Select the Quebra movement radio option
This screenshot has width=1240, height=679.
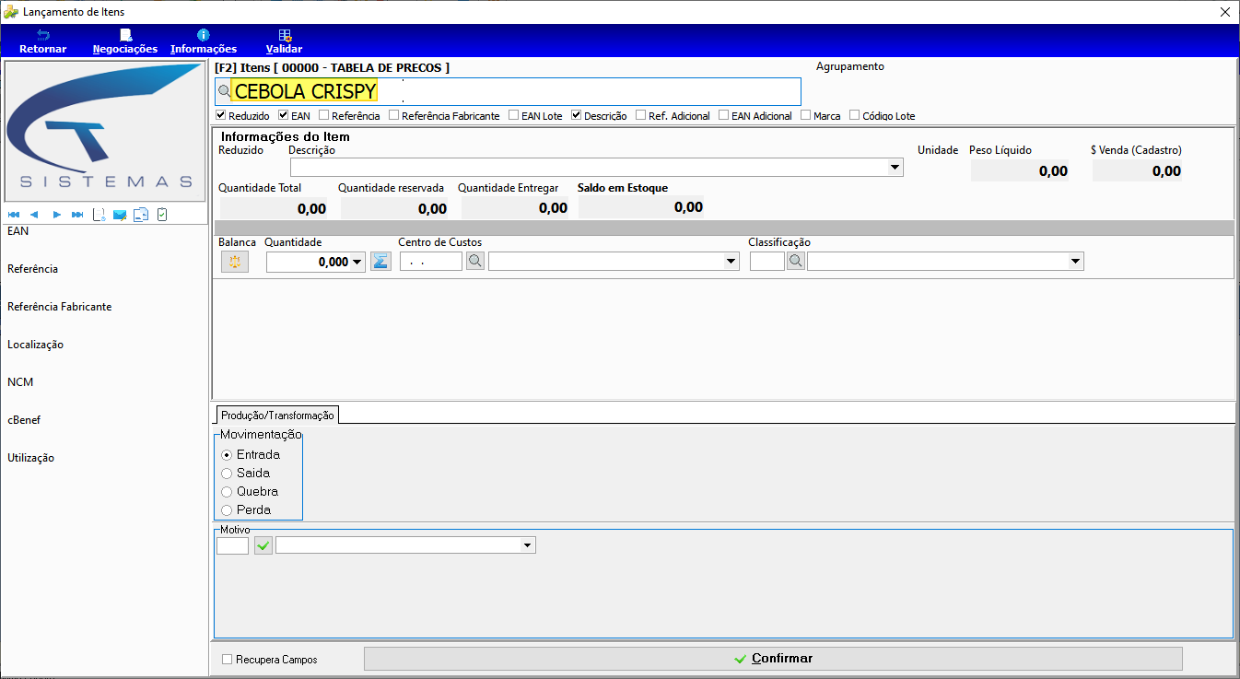(x=227, y=491)
